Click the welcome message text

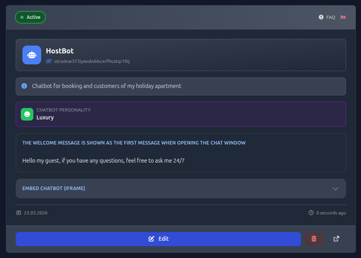(103, 160)
